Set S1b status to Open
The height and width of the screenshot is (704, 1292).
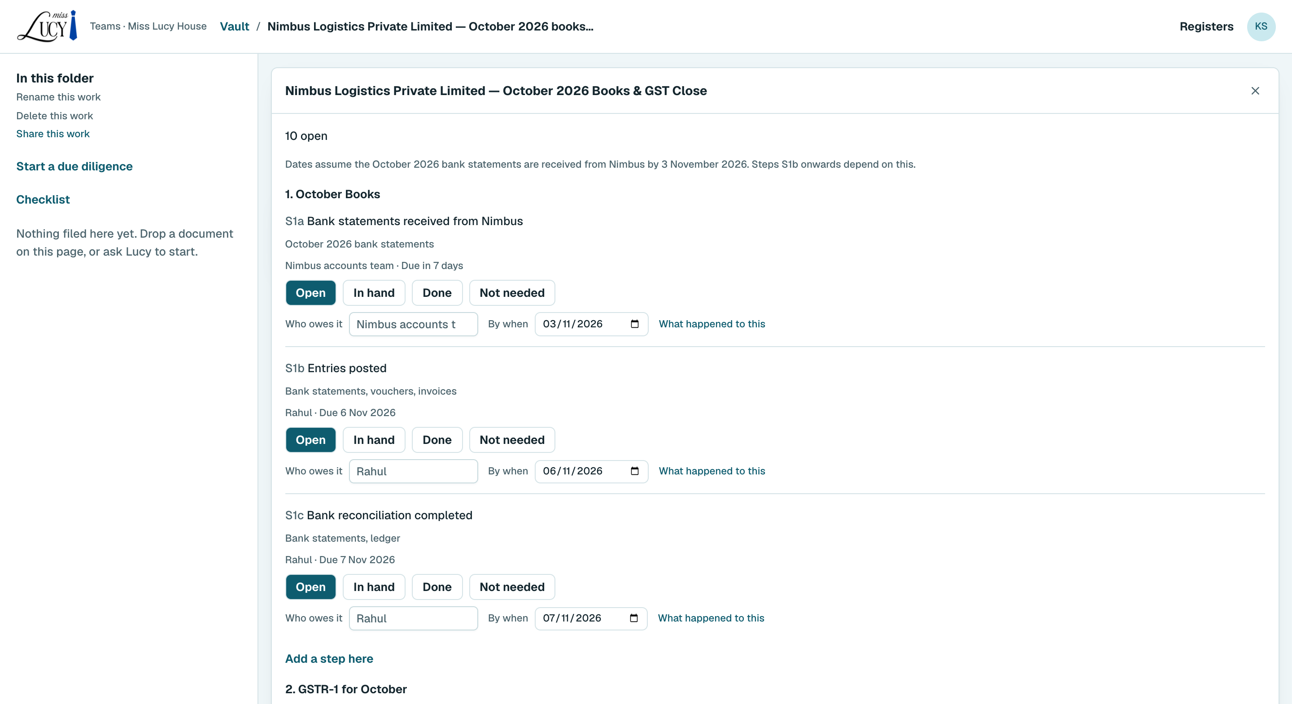(x=310, y=440)
